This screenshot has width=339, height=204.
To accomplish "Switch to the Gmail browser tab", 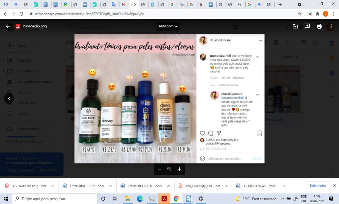I will (x=124, y=5).
